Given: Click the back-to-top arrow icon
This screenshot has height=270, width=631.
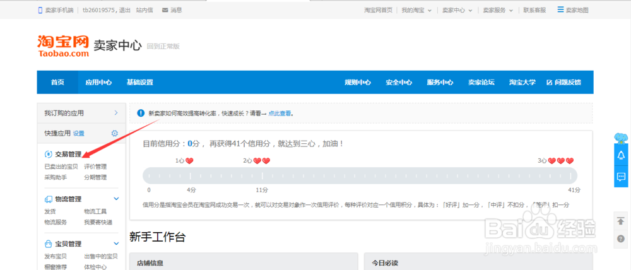Looking at the screenshot, I should pyautogui.click(x=620, y=221).
